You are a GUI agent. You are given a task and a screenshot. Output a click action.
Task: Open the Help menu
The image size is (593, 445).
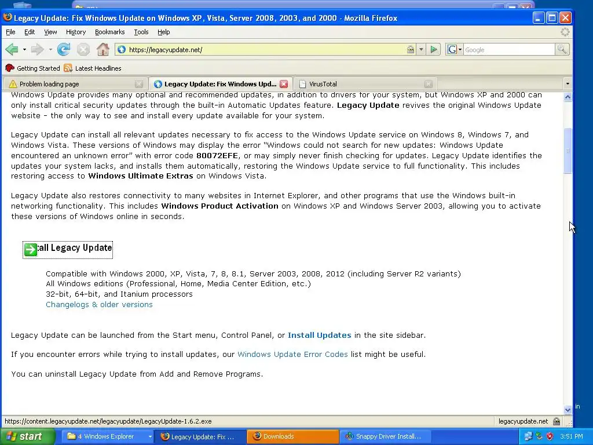(x=163, y=32)
